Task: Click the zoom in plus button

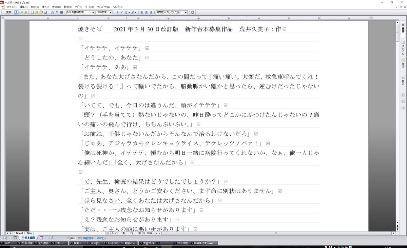Action: coord(156,233)
